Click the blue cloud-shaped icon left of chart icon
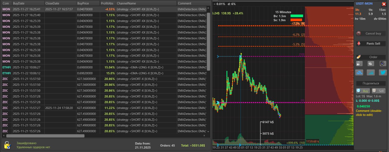Image resolution: width=389 pixels, height=152 pixels. (359, 72)
